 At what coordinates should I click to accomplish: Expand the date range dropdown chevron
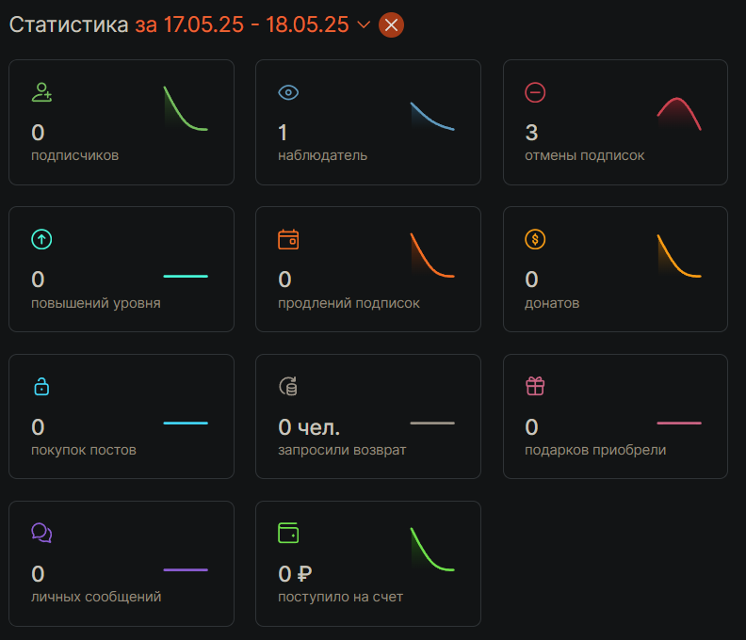(364, 25)
